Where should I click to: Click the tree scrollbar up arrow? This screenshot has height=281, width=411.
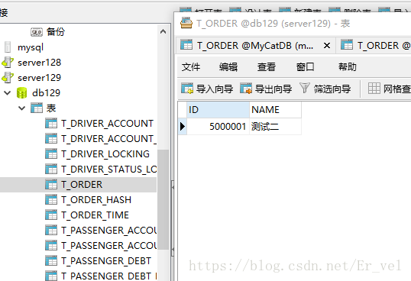pyautogui.click(x=163, y=31)
